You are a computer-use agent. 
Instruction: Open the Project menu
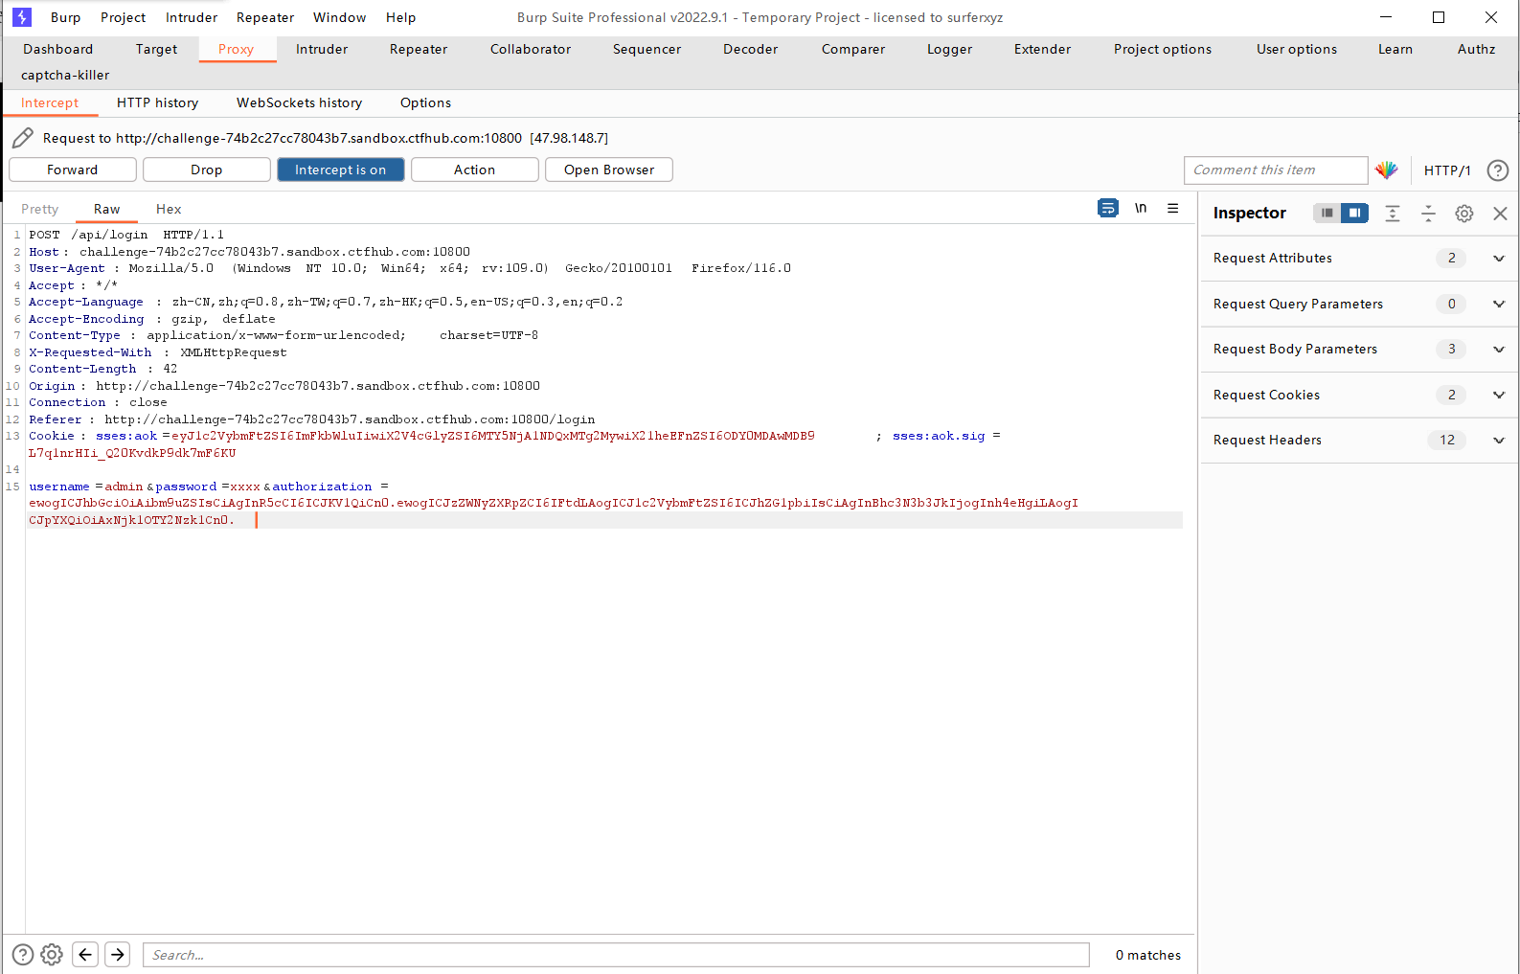124,17
